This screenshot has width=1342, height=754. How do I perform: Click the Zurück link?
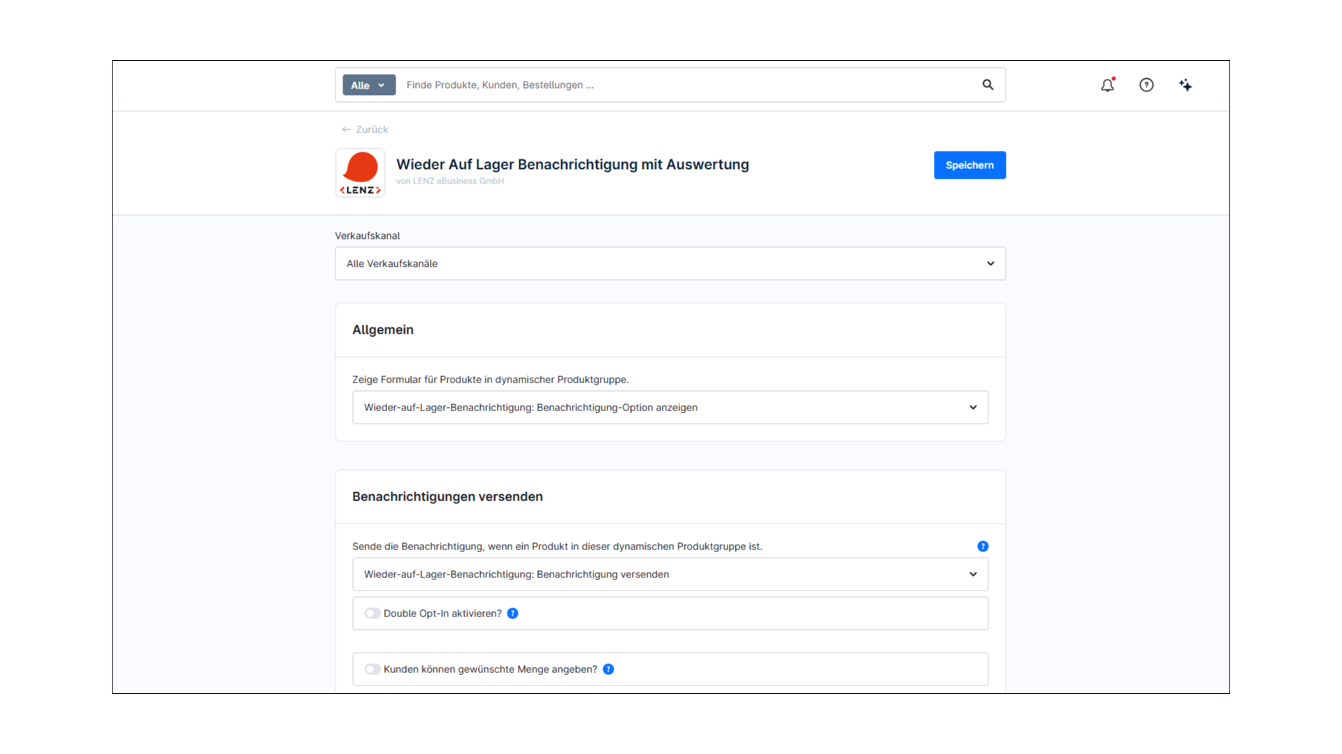pyautogui.click(x=371, y=129)
